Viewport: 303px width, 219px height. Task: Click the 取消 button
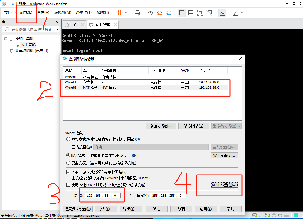click(x=181, y=209)
